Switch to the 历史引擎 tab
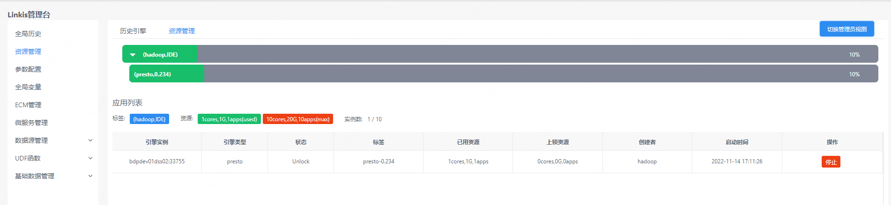 (x=133, y=31)
